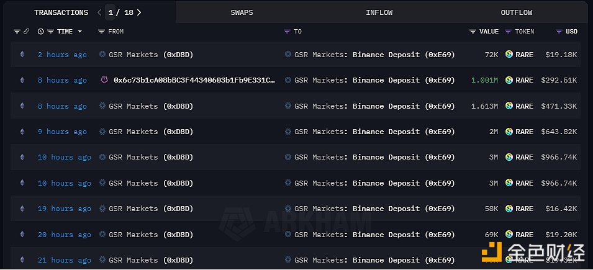Click the clock icon beside TIME
Screen dimensions: 593x270
(41, 32)
